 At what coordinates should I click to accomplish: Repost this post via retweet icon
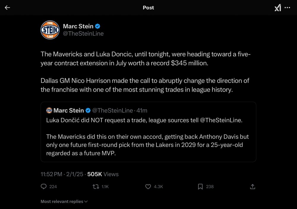coord(96,186)
